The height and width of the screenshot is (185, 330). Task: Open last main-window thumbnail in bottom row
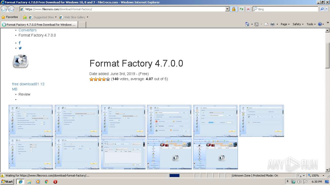pos(216,153)
